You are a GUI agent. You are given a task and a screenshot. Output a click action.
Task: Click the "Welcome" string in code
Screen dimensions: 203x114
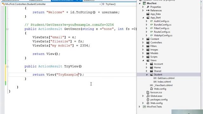[55, 12]
